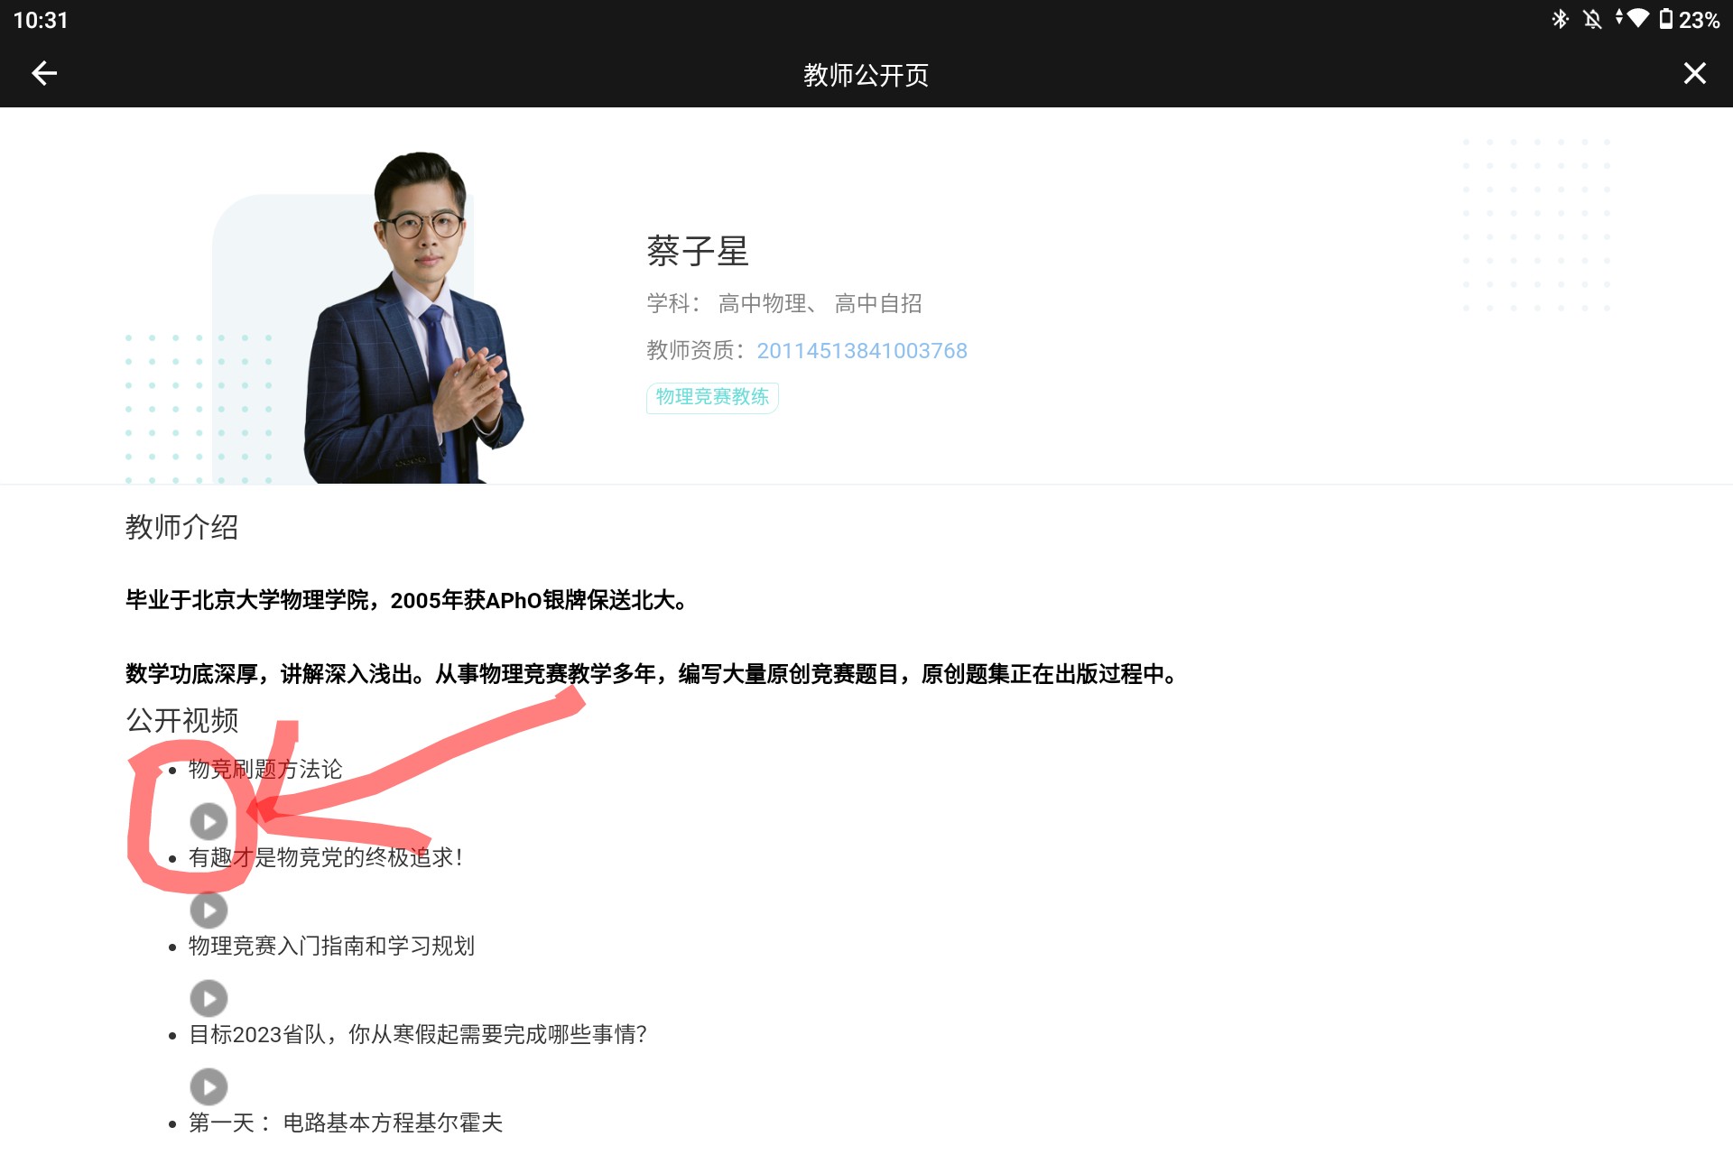The height and width of the screenshot is (1155, 1733).
Task: Tap the 教师公开页 page title
Action: [866, 74]
